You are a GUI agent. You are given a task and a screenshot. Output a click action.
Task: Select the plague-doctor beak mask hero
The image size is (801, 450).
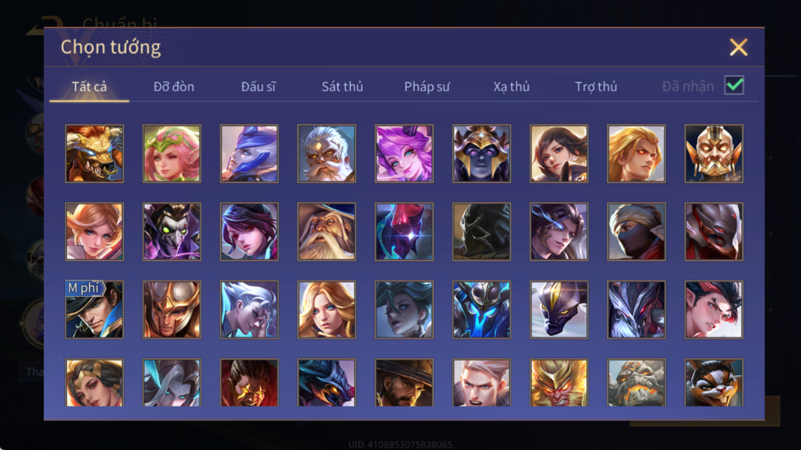[x=172, y=231]
